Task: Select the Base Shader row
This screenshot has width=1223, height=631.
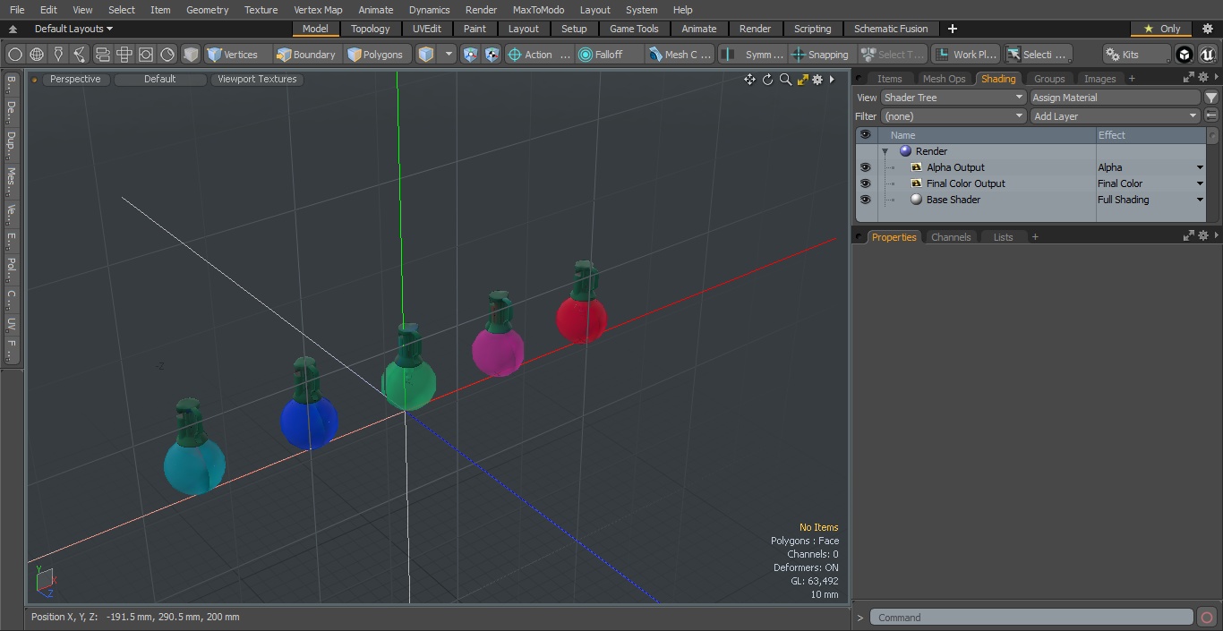Action: (1031, 200)
